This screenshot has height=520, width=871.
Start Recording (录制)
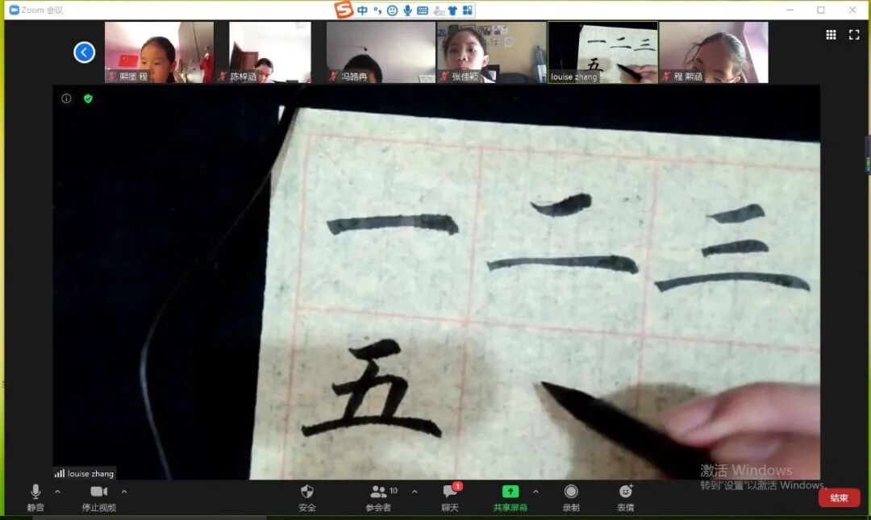point(571,497)
